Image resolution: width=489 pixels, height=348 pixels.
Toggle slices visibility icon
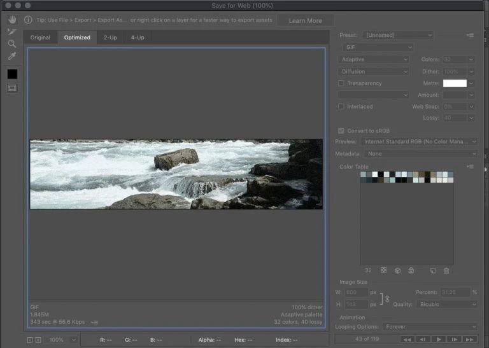click(11, 88)
